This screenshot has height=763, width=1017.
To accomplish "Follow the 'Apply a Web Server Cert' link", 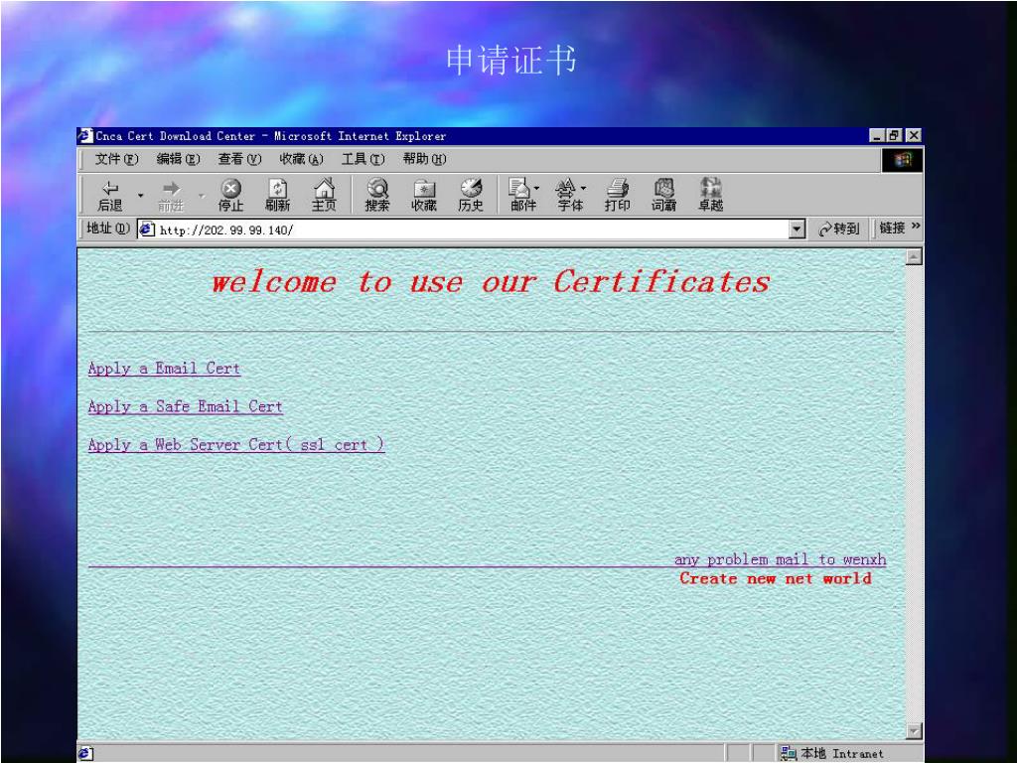I will (x=236, y=445).
